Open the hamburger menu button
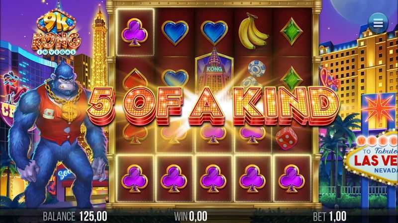The width and height of the screenshot is (398, 223). point(378,24)
